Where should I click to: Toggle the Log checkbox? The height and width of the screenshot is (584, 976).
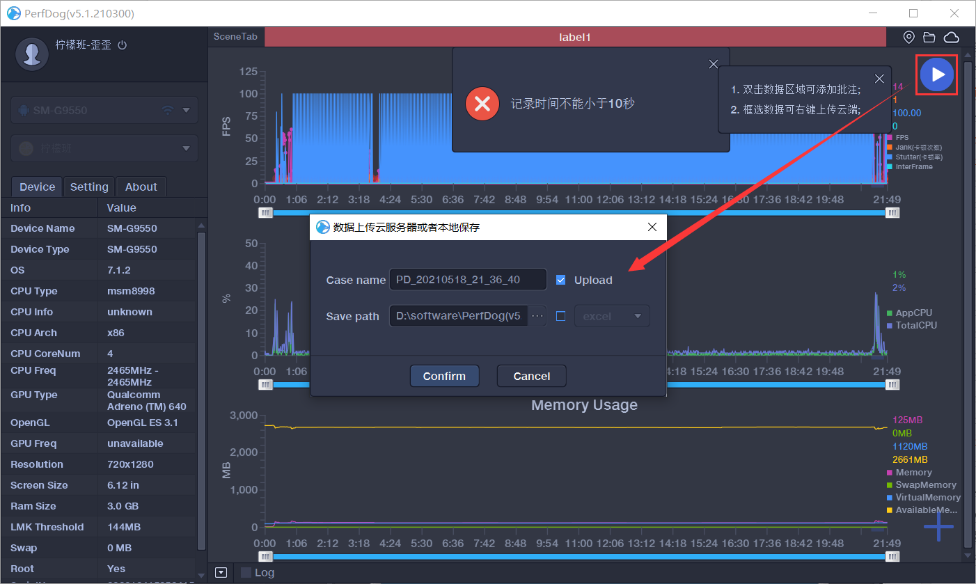pos(246,572)
